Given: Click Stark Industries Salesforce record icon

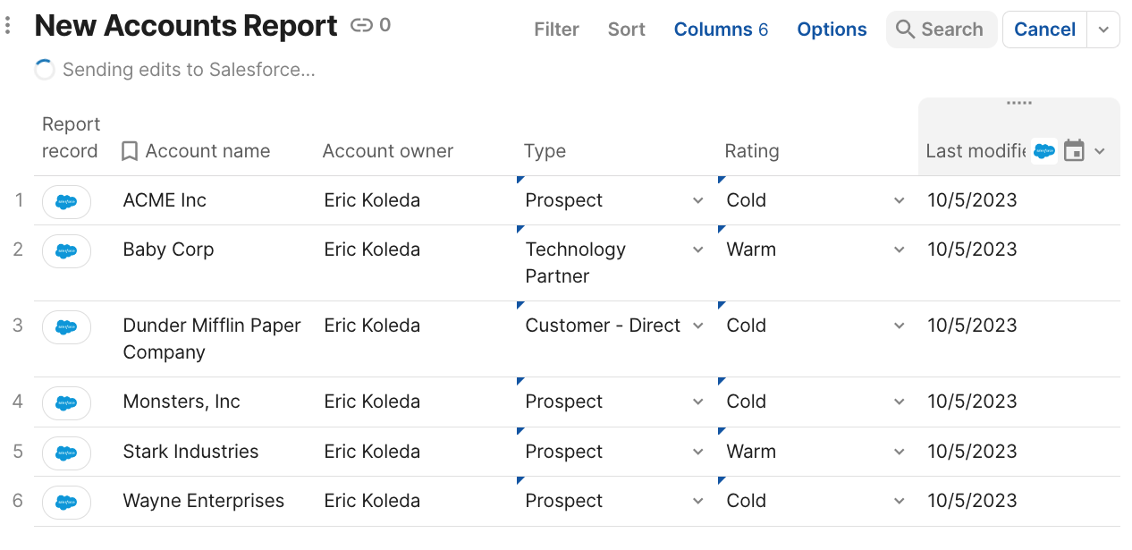Looking at the screenshot, I should coord(66,453).
